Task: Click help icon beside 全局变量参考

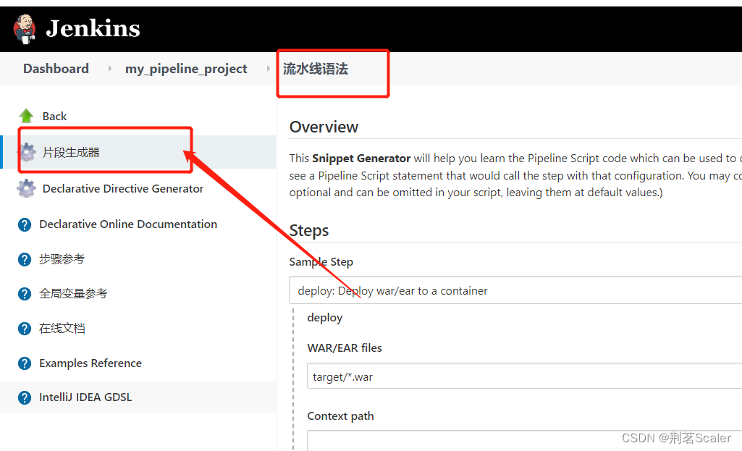Action: (25, 294)
